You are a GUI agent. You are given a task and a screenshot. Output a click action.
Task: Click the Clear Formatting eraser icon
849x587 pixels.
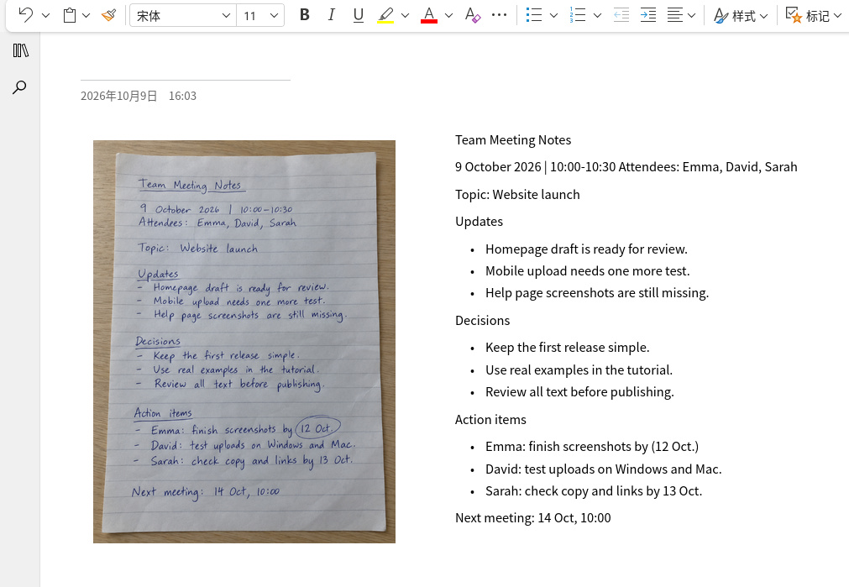[x=473, y=15]
